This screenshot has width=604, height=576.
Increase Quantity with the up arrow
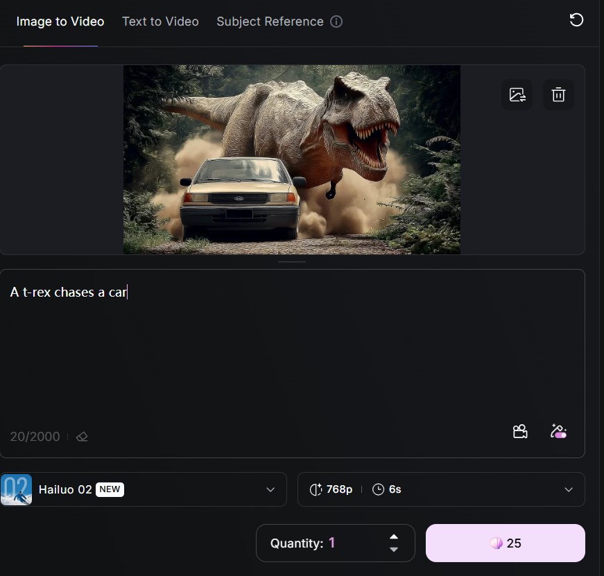394,536
